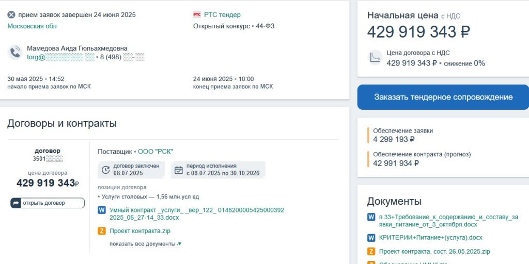This screenshot has height=264, width=529.
Task: Open the Московская обл region link
Action: click(x=32, y=26)
